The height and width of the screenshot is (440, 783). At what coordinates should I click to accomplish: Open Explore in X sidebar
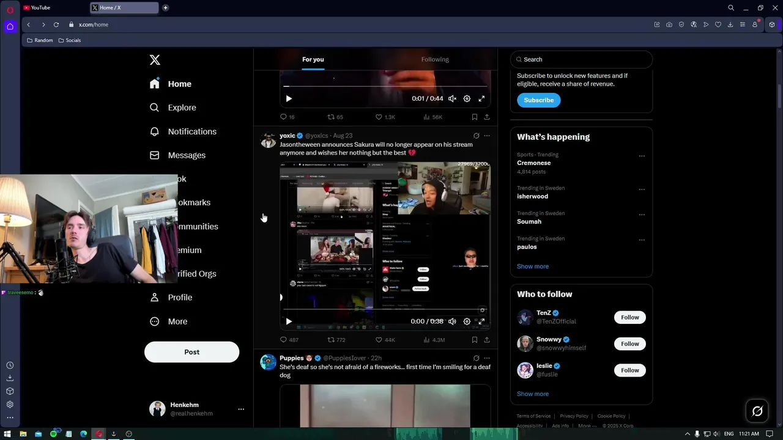pyautogui.click(x=173, y=108)
